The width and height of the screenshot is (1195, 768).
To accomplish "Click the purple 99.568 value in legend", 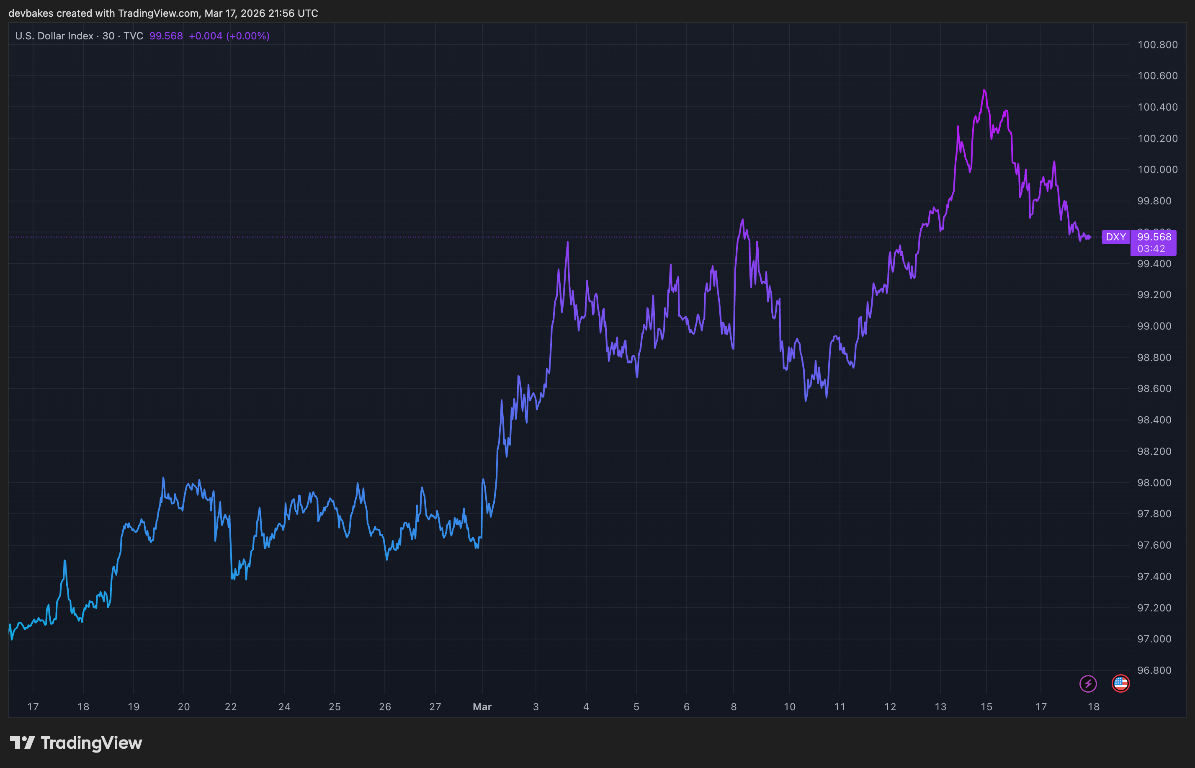I will point(165,36).
